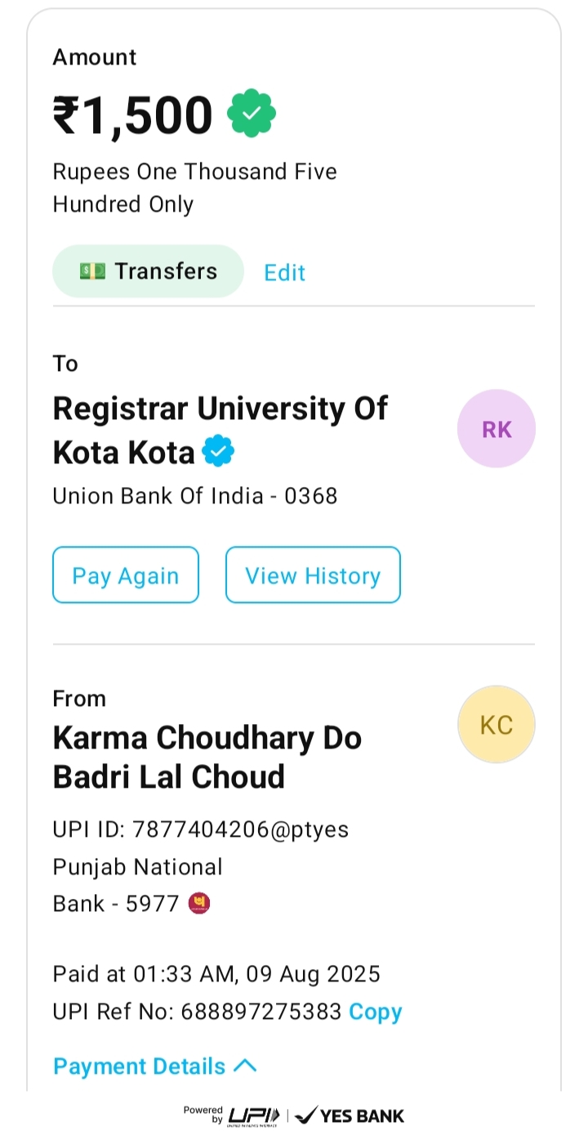The height and width of the screenshot is (1140, 588).
Task: Tap the RK recipient avatar circle
Action: 497,429
